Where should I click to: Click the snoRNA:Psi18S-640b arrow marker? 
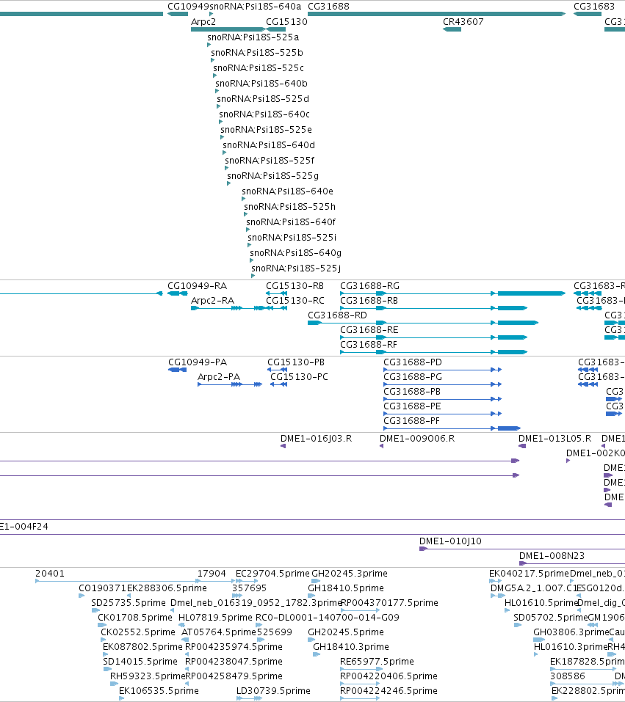[217, 91]
